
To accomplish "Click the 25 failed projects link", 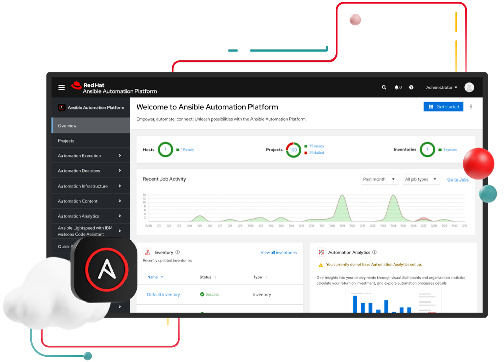I will coord(317,153).
